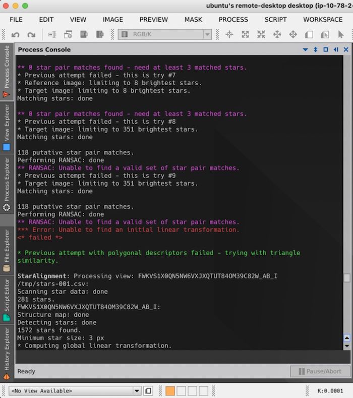Click the arrow pointer readout icon
The height and width of the screenshot is (398, 353).
pos(340,34)
